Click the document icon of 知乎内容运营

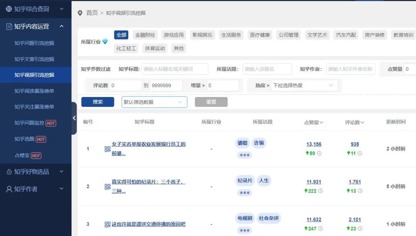(x=9, y=27)
